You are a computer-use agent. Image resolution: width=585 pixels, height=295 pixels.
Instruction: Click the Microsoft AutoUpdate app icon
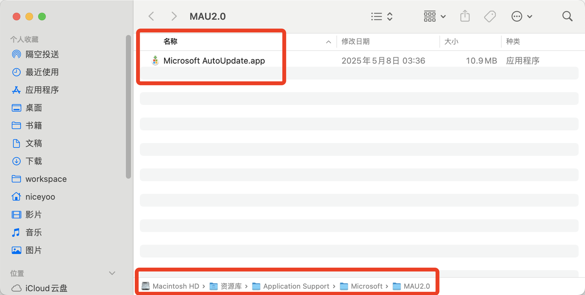click(x=155, y=61)
